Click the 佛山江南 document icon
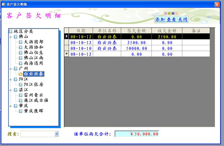The height and width of the screenshot is (146, 224). pos(21,58)
